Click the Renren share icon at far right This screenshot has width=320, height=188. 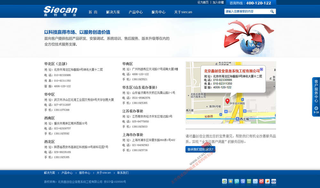coord(274,181)
